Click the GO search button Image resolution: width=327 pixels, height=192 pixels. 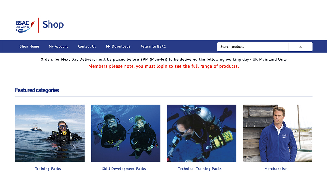(300, 47)
